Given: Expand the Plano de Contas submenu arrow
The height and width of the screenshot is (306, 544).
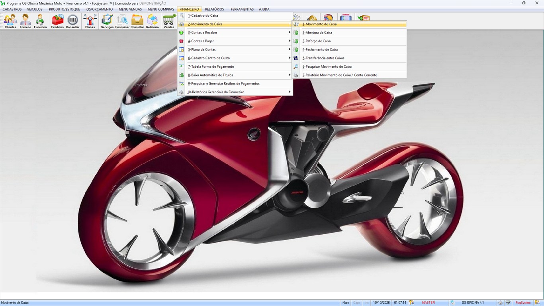Looking at the screenshot, I should click(x=290, y=49).
